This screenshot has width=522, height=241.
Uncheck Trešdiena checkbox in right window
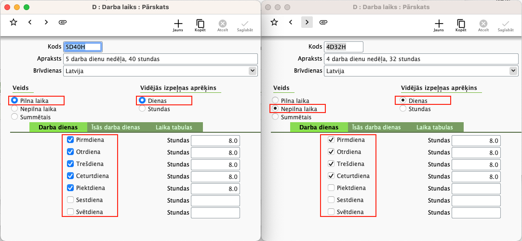coord(331,164)
